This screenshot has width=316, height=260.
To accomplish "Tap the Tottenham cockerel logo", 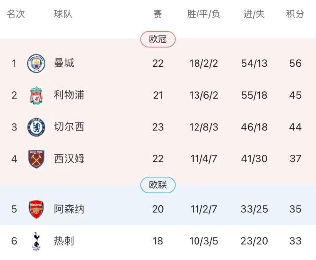I will tap(36, 241).
